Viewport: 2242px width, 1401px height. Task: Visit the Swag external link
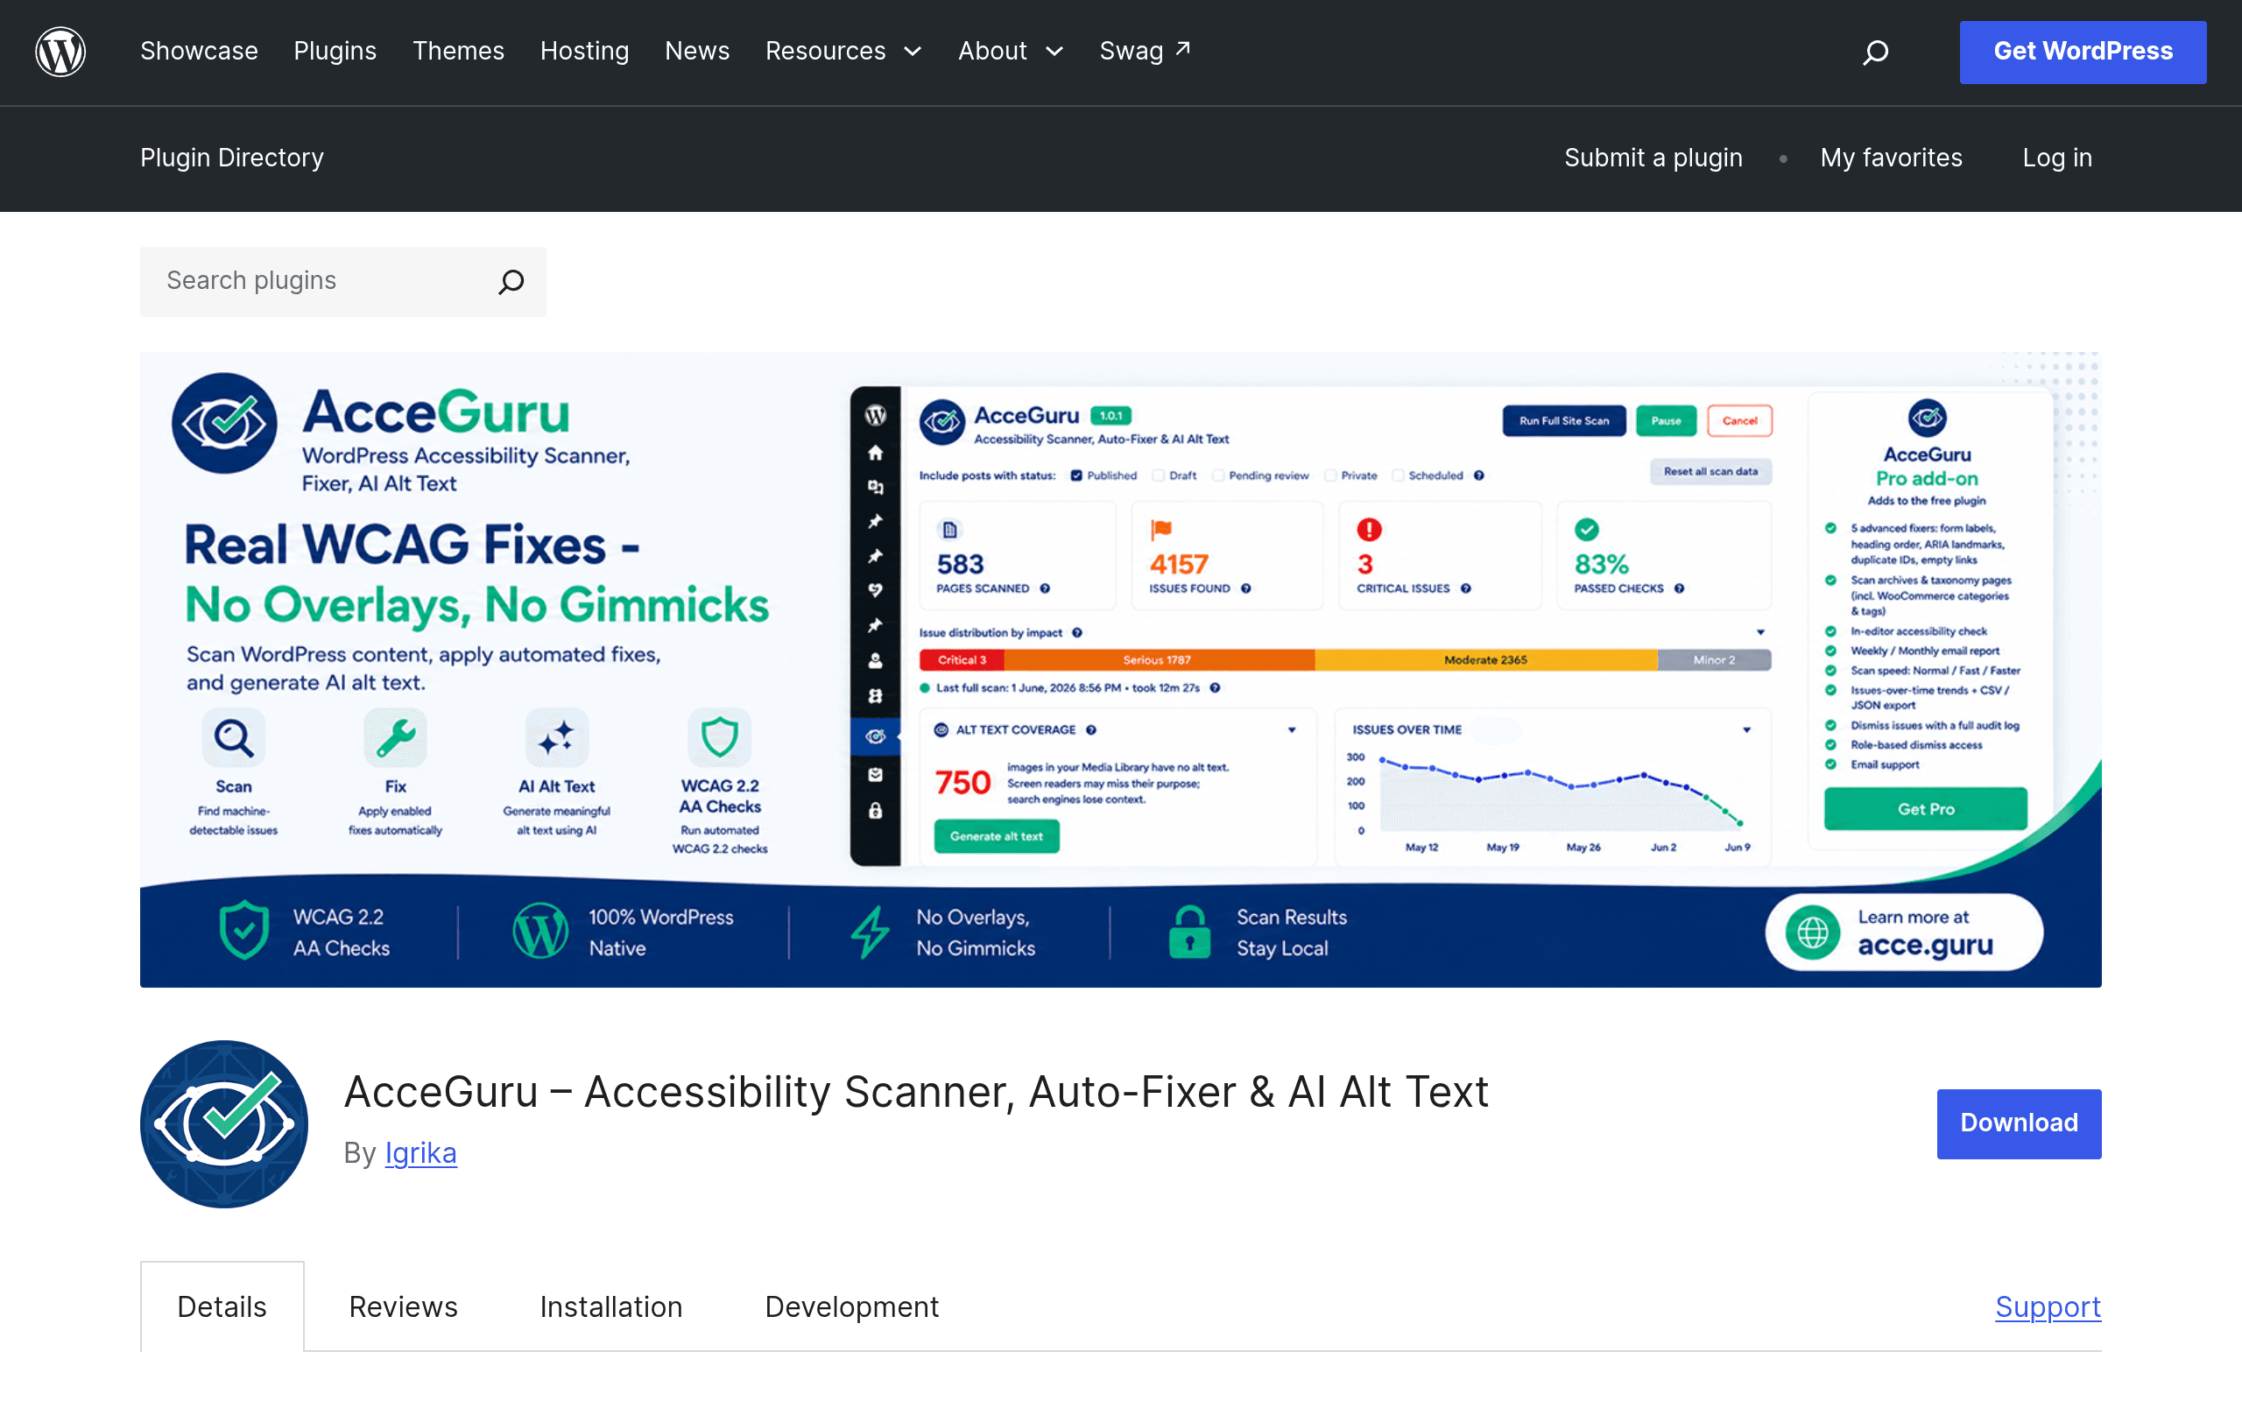point(1146,51)
